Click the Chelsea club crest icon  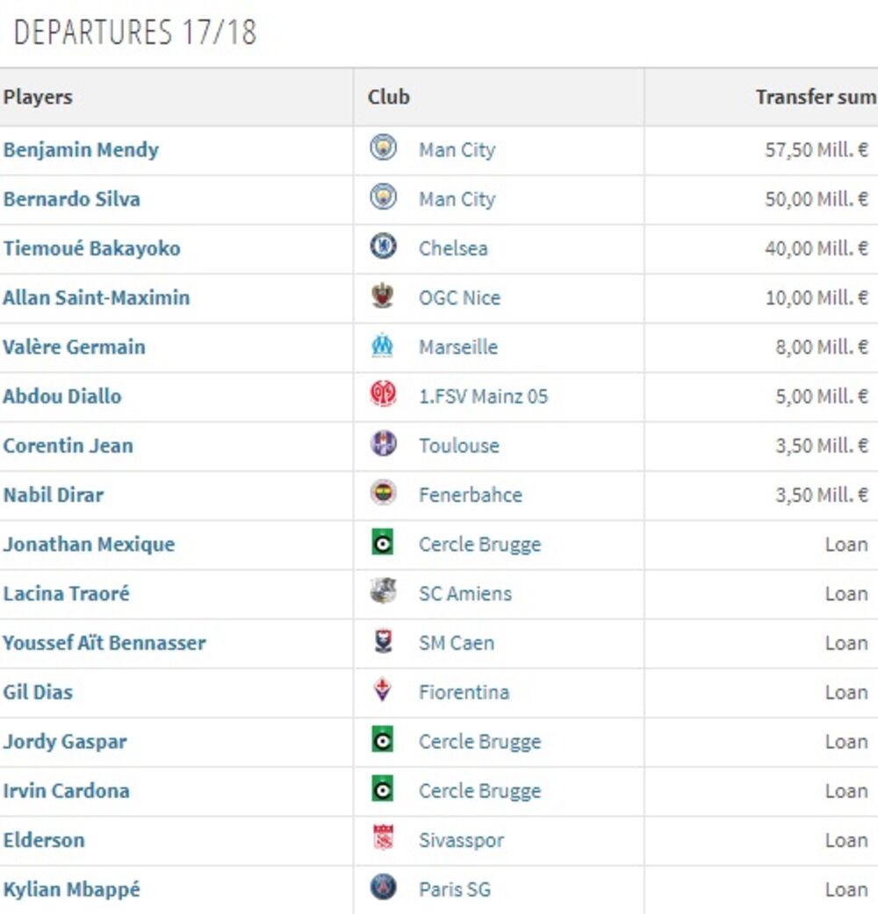[383, 247]
